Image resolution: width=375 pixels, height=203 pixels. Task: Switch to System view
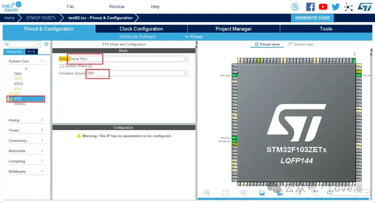301,44
